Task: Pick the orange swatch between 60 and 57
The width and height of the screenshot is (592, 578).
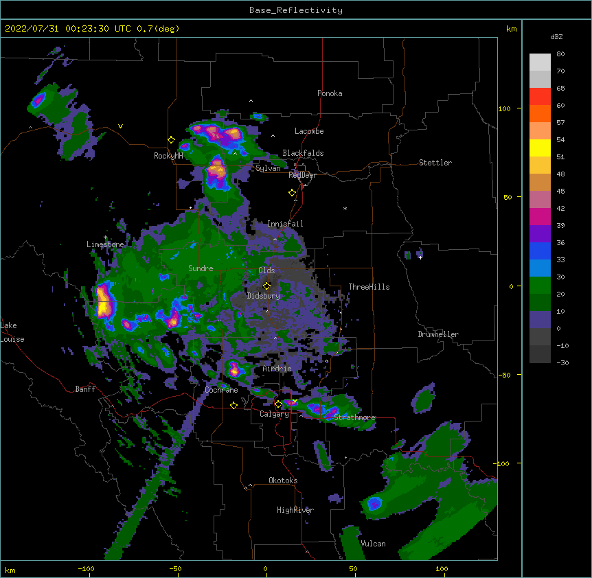Action: tap(540, 113)
